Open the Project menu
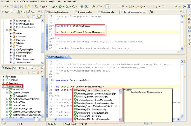 click(x=52, y=1)
